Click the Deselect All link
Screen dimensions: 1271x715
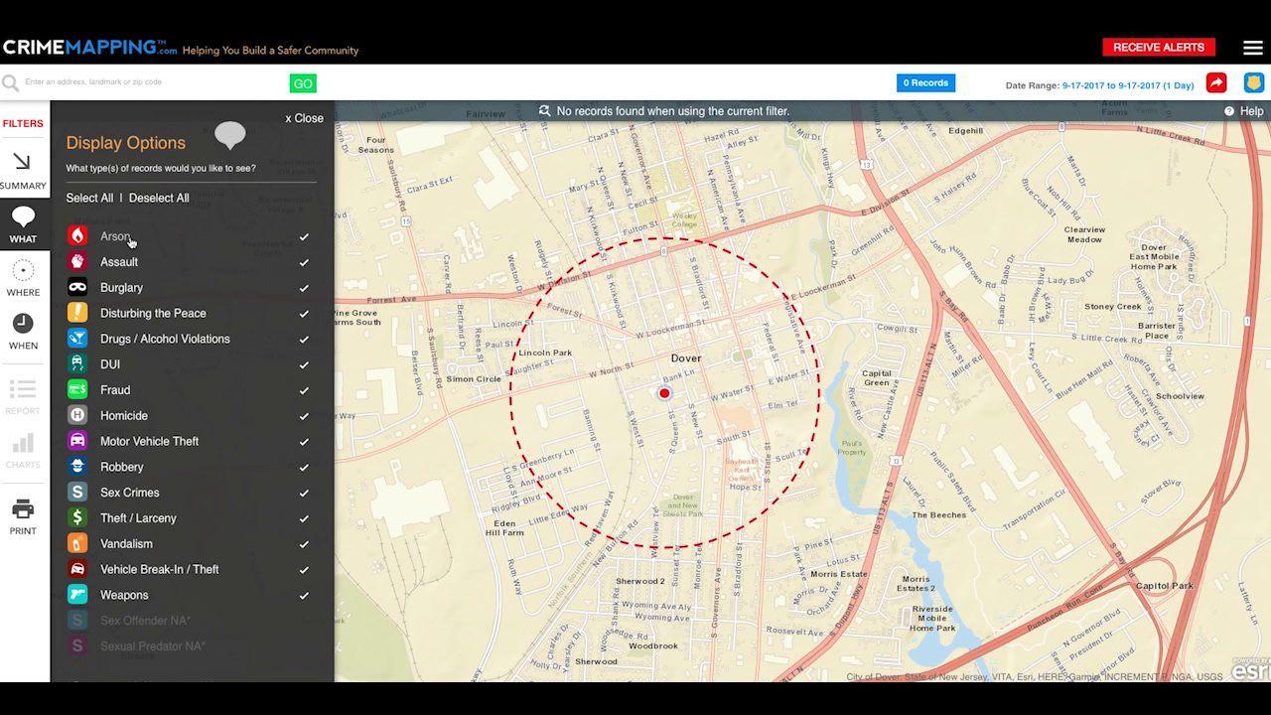pos(159,198)
